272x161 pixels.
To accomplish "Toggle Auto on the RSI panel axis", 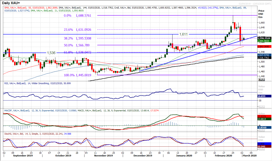I will point(262,107).
